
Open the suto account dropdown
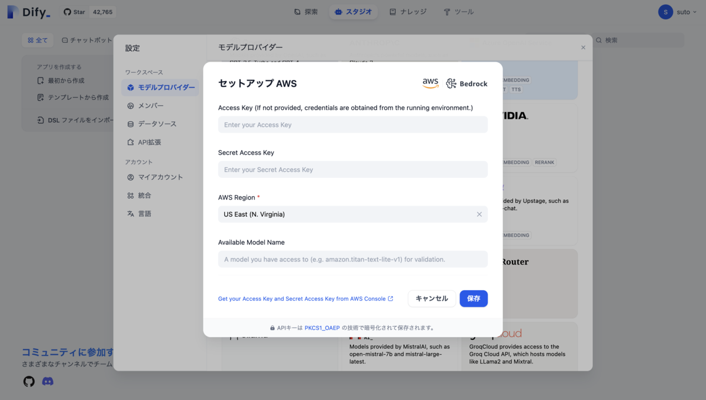pyautogui.click(x=678, y=12)
